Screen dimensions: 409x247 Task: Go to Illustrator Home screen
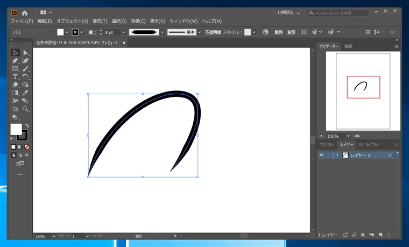pyautogui.click(x=25, y=13)
